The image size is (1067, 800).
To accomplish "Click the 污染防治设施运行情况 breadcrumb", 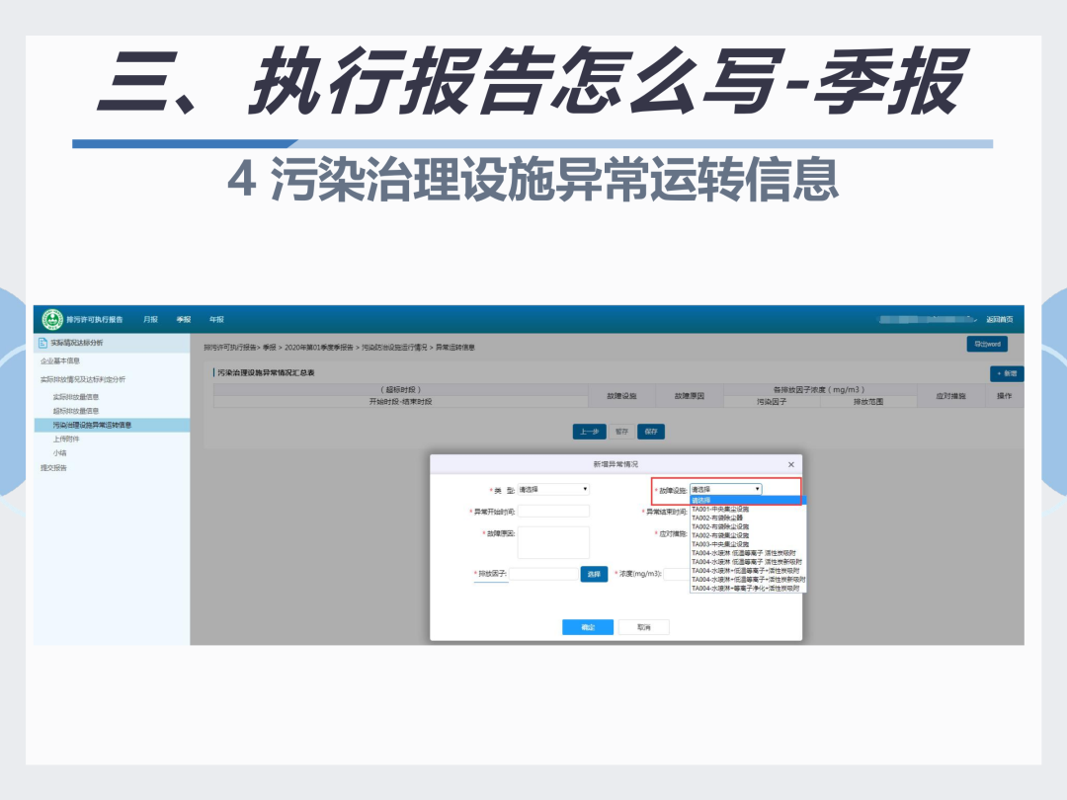I will pyautogui.click(x=394, y=348).
